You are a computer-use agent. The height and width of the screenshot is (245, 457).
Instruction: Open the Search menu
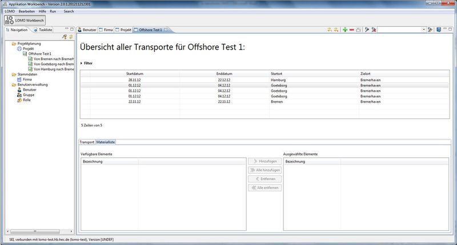point(69,11)
